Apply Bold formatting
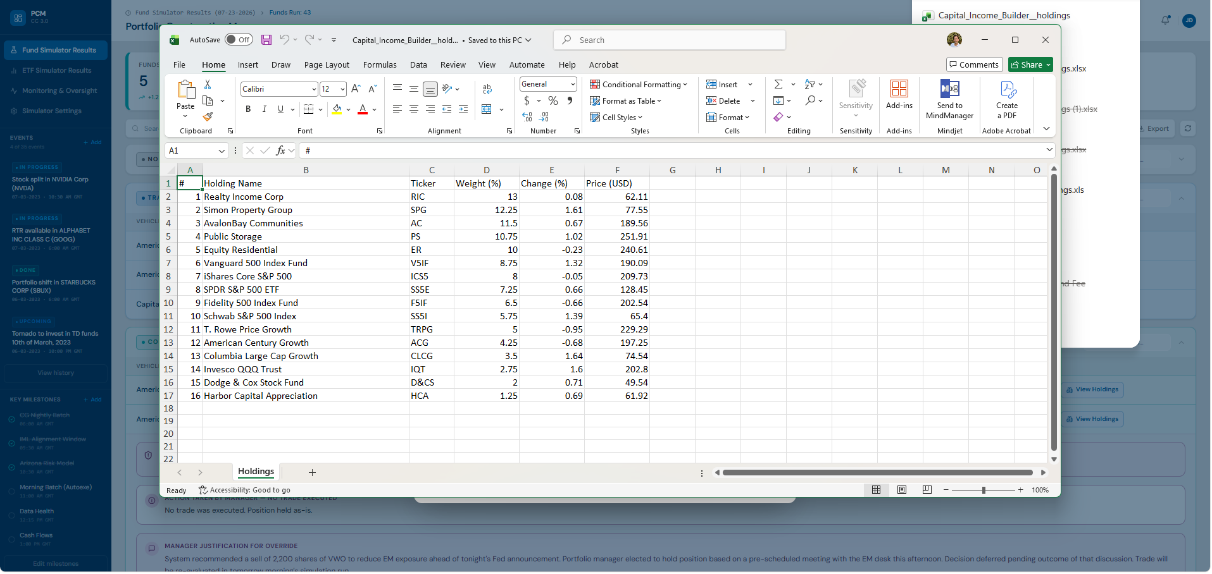The height and width of the screenshot is (574, 1212). (x=248, y=109)
